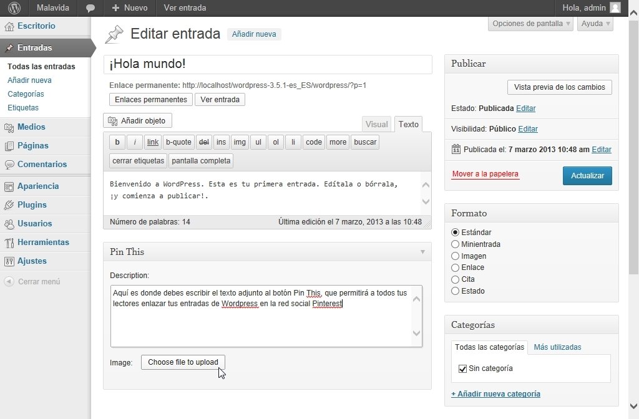The image size is (639, 419).
Task: Select the Cita format radio button
Action: [x=455, y=279]
